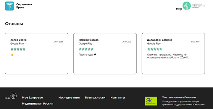Open Контакты in footer menu
The width and height of the screenshot is (213, 109).
[x=118, y=97]
